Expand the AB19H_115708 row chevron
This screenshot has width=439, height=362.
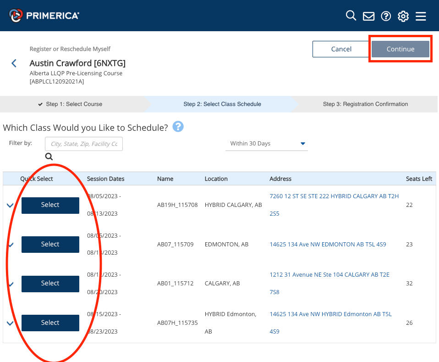10,206
